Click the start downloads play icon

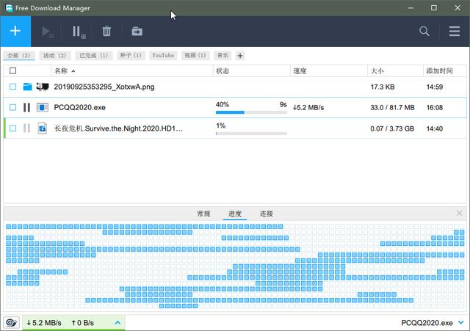(x=48, y=32)
